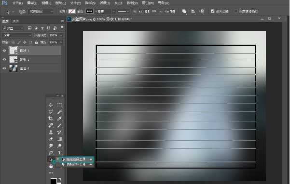Open the path operations button in options bar
The height and width of the screenshot is (184, 290).
tap(184, 12)
